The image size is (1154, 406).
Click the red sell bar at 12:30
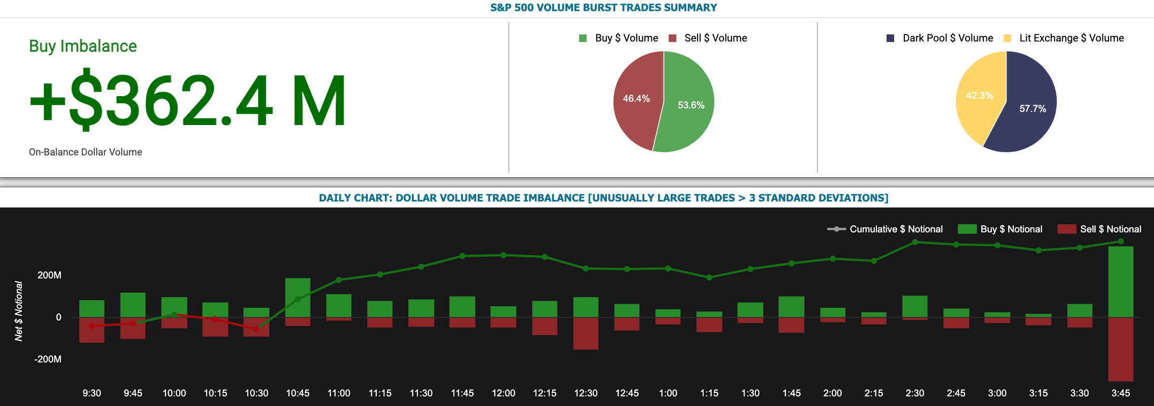(x=586, y=333)
